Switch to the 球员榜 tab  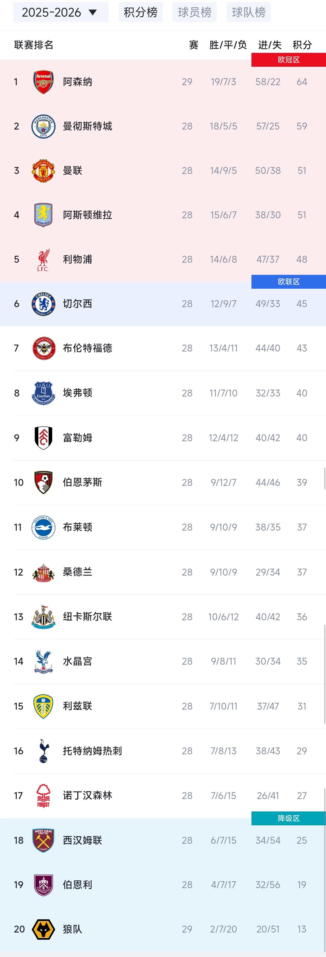click(195, 12)
